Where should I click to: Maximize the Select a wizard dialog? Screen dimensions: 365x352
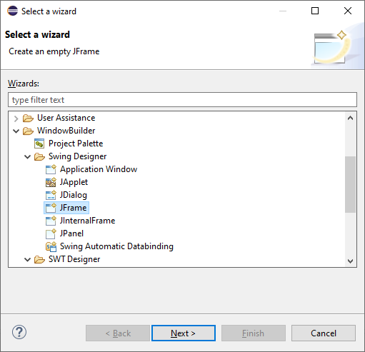(x=315, y=11)
